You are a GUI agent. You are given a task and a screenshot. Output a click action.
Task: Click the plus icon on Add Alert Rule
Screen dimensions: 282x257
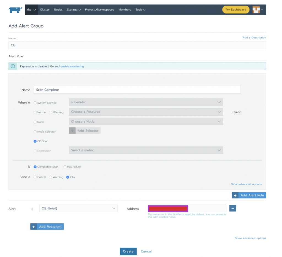coord(235,195)
